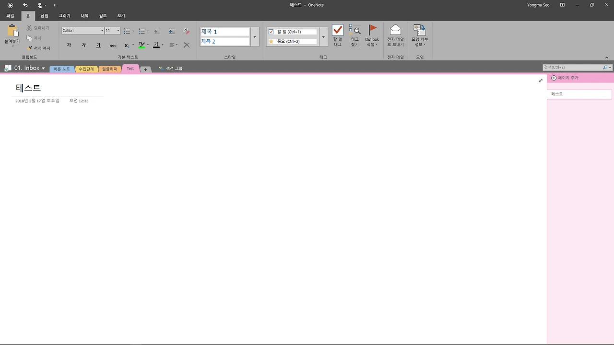Expand the subscript/superscript dropdown arrow
The image size is (614, 345).
(133, 45)
